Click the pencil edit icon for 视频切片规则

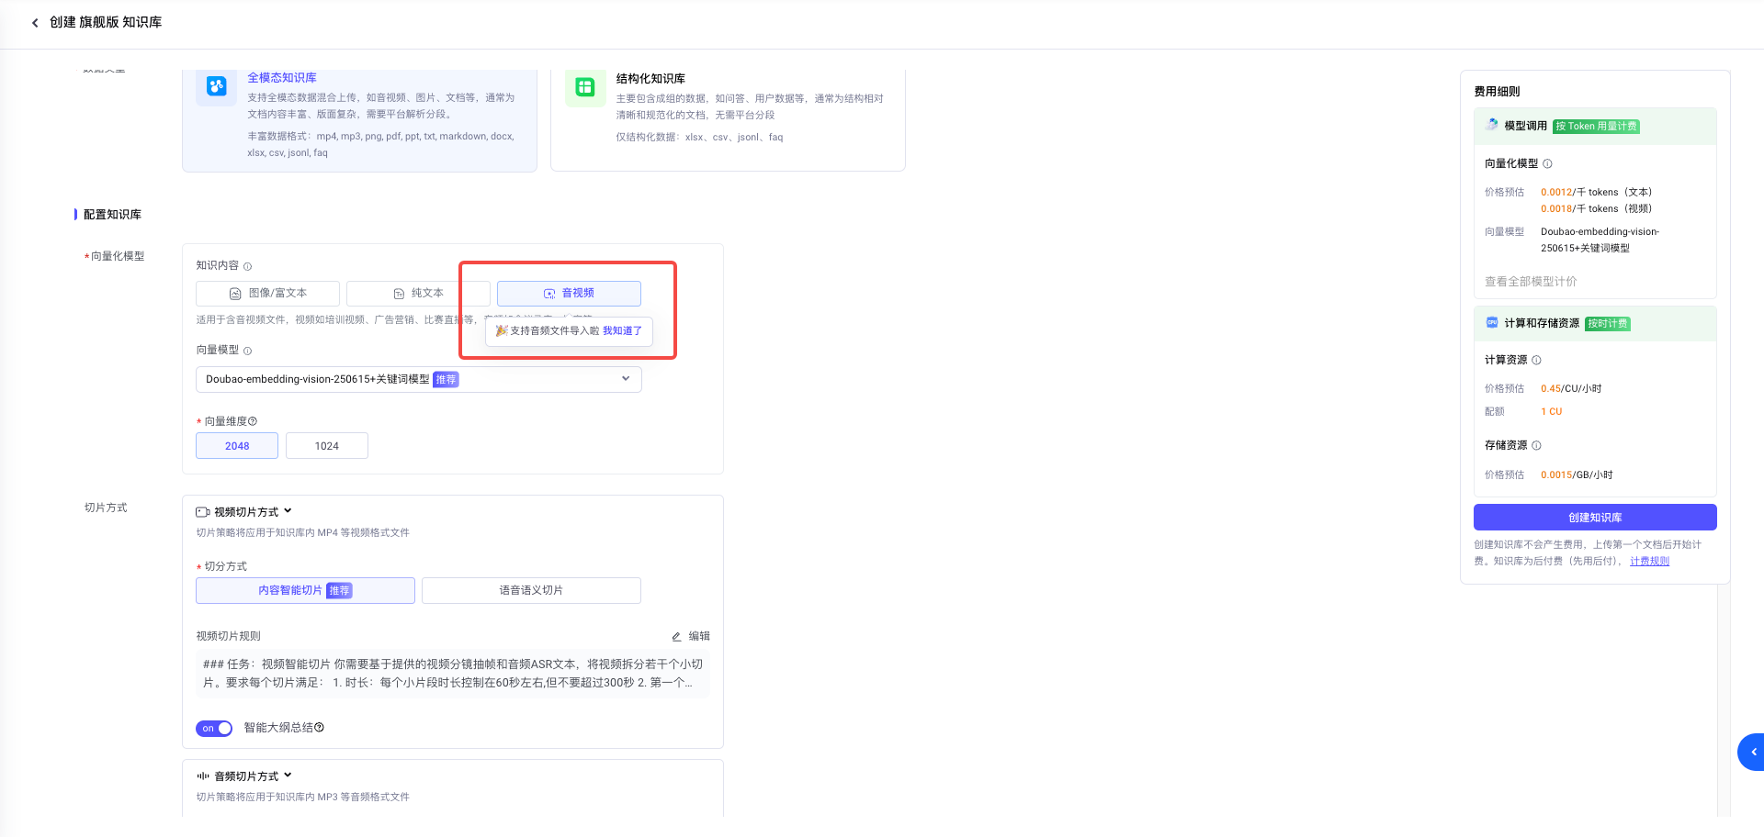(676, 637)
